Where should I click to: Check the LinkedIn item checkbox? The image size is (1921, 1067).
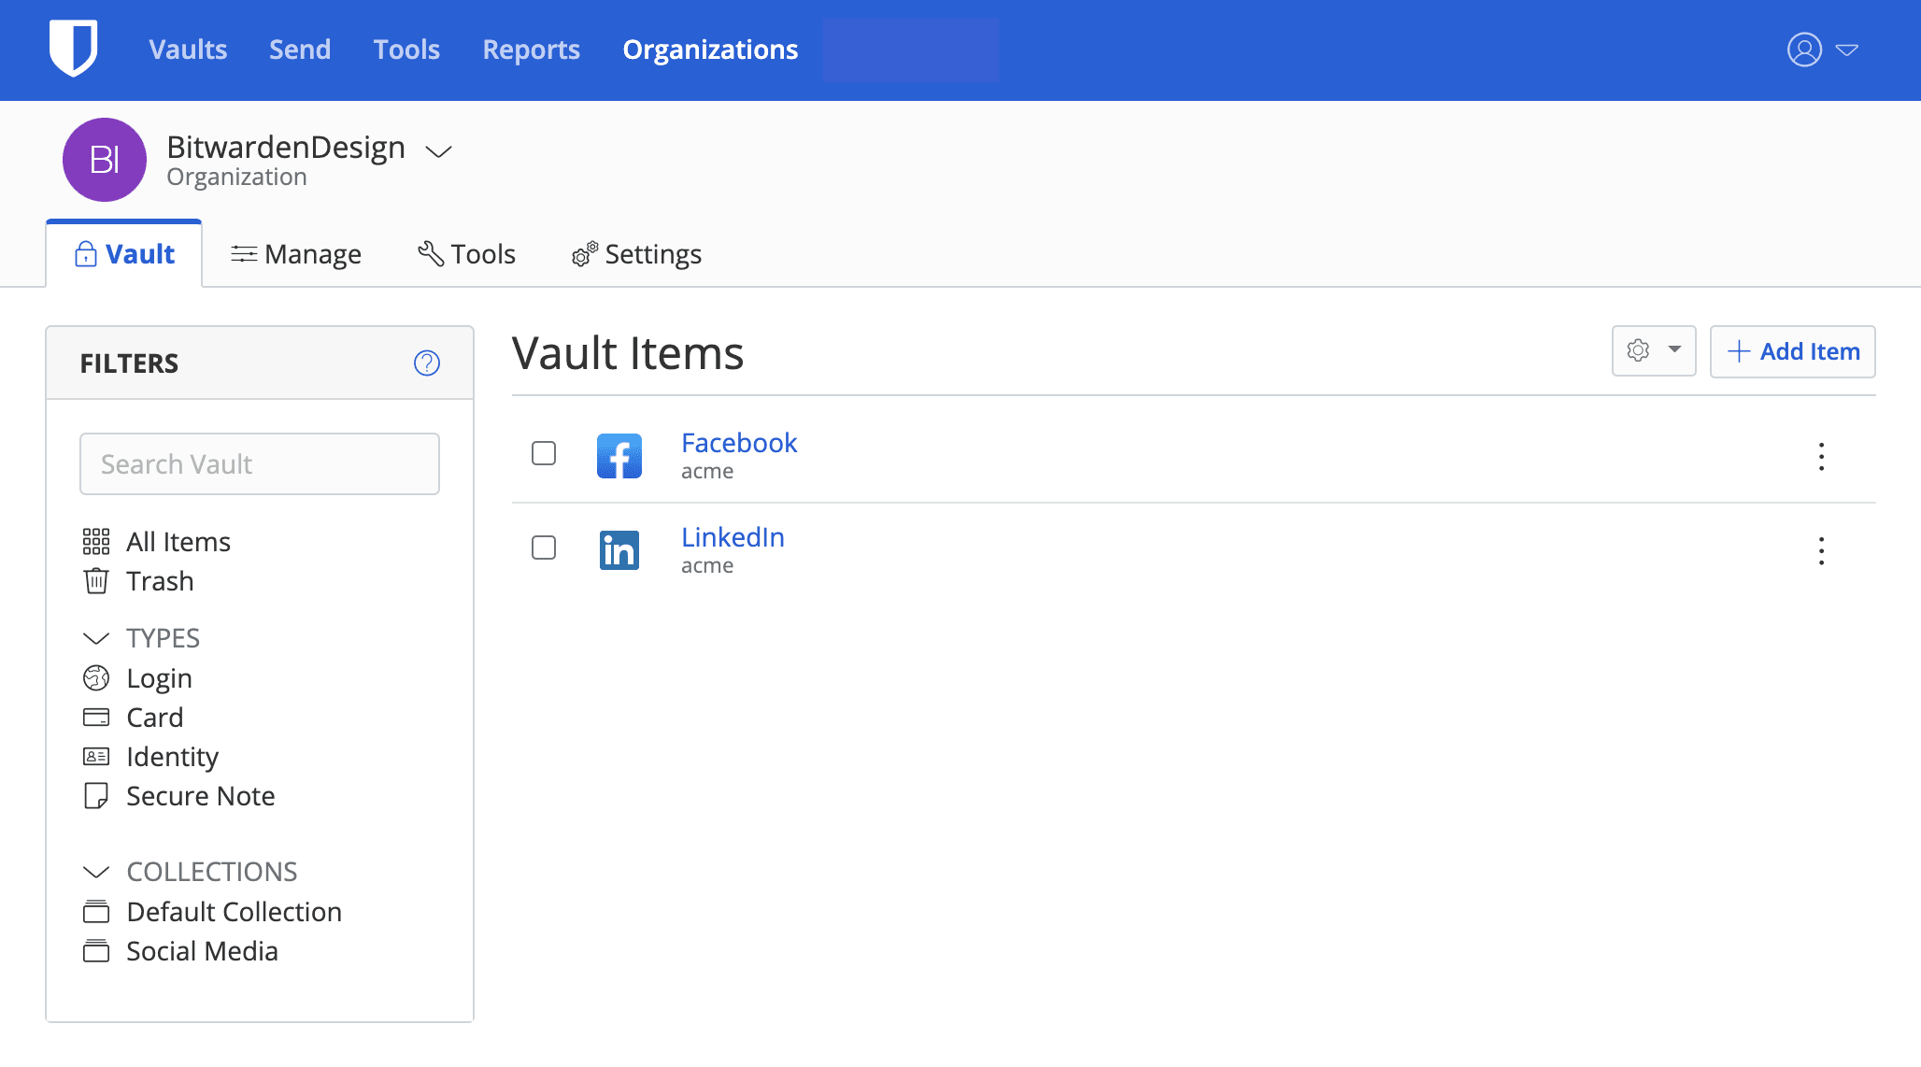[x=543, y=548]
